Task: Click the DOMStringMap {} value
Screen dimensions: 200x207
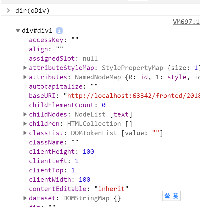Action: 92,198
